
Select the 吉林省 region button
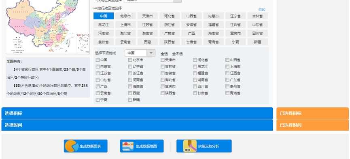point(257,16)
